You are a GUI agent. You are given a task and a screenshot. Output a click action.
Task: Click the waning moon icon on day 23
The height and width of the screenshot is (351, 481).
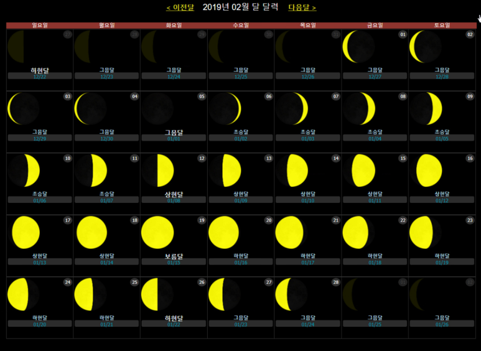(426, 233)
